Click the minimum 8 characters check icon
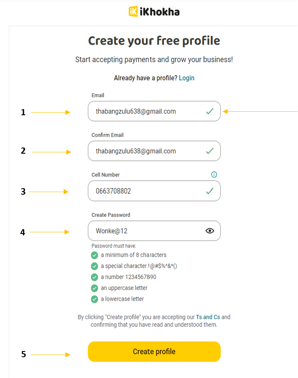Image resolution: width=298 pixels, height=378 pixels. 95,255
